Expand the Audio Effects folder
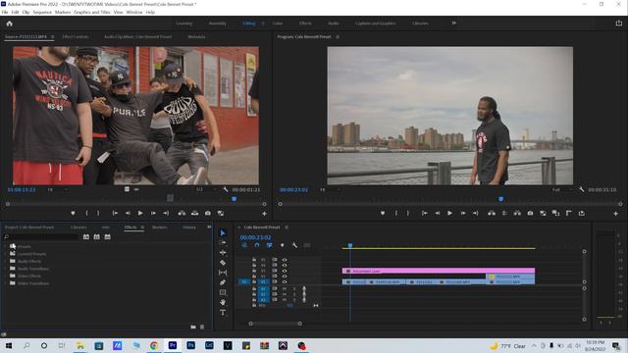 click(x=5, y=262)
